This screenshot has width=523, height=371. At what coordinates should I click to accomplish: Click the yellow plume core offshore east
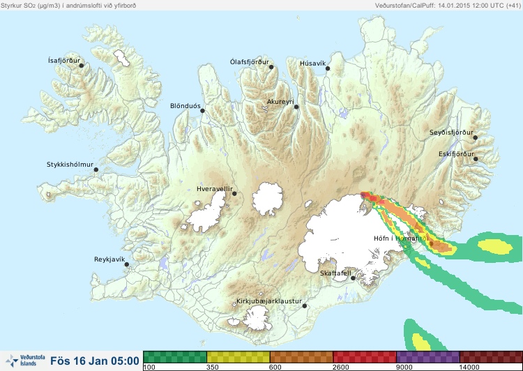[x=494, y=247]
